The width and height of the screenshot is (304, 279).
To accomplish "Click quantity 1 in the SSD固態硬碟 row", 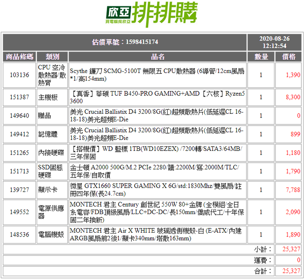I will tap(261, 171).
